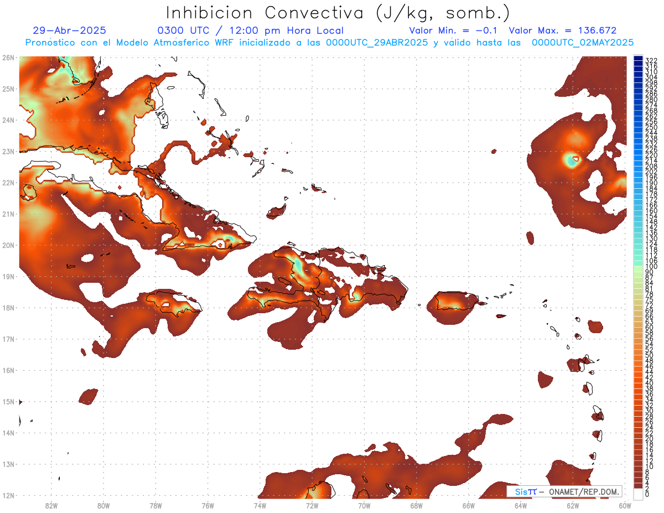The image size is (664, 513).
Task: Click the '202' value on the color scale
Action: pos(651,172)
